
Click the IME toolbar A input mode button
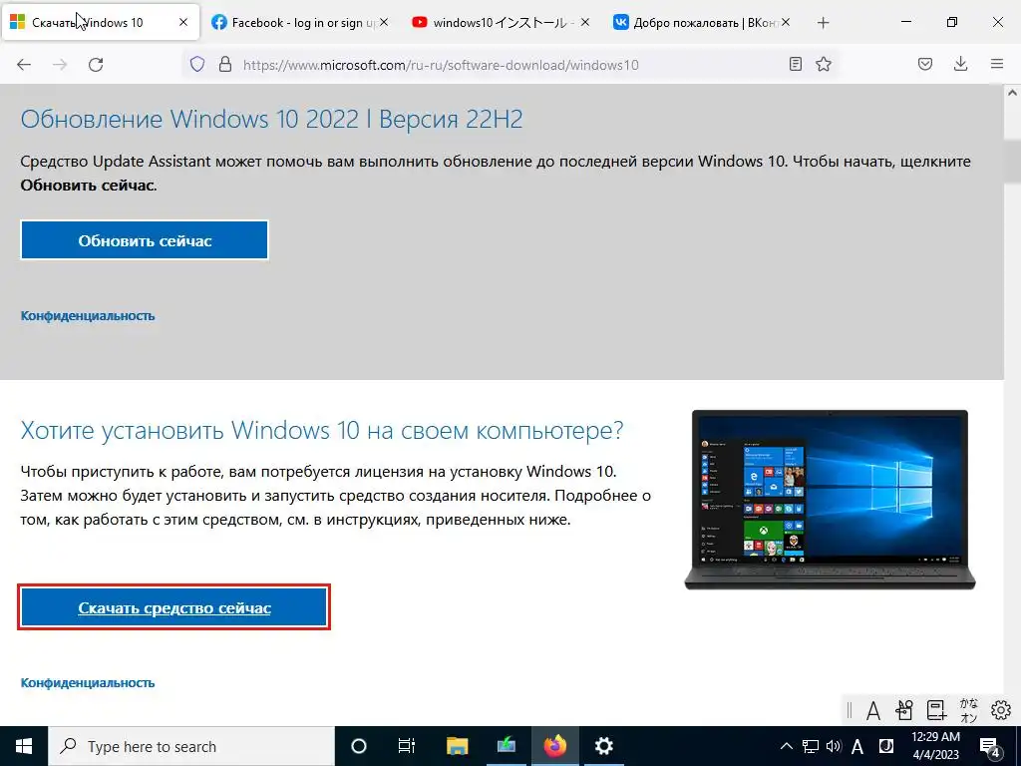pos(873,710)
